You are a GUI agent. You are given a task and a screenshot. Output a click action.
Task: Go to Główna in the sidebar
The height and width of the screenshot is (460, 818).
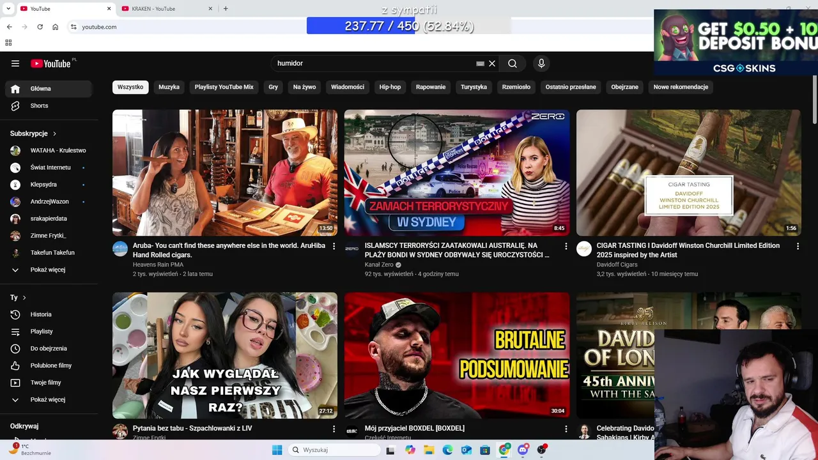[x=50, y=89]
